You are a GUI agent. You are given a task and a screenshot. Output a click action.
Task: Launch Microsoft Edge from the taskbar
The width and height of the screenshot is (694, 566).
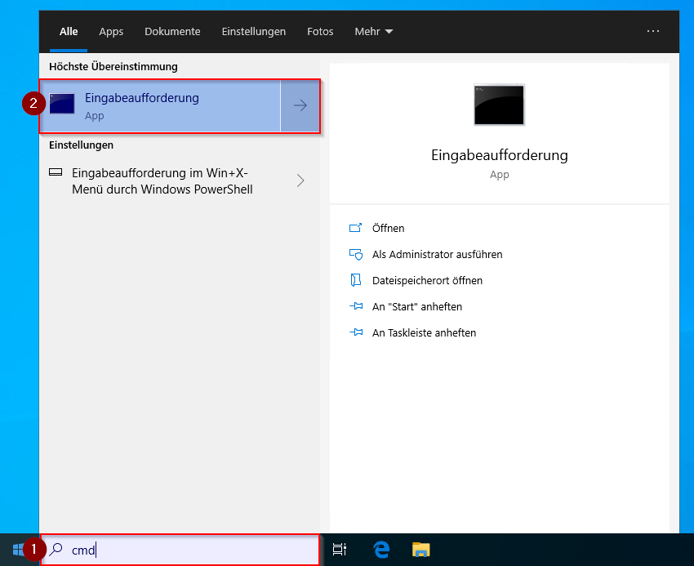pos(381,550)
